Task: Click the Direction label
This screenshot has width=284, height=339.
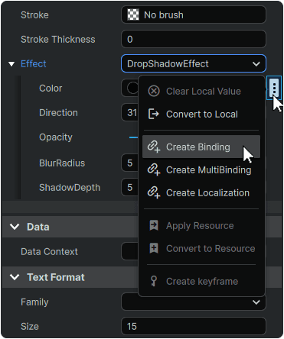Action: [x=58, y=112]
